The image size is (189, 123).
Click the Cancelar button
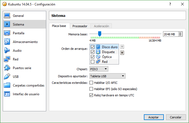point(176,117)
